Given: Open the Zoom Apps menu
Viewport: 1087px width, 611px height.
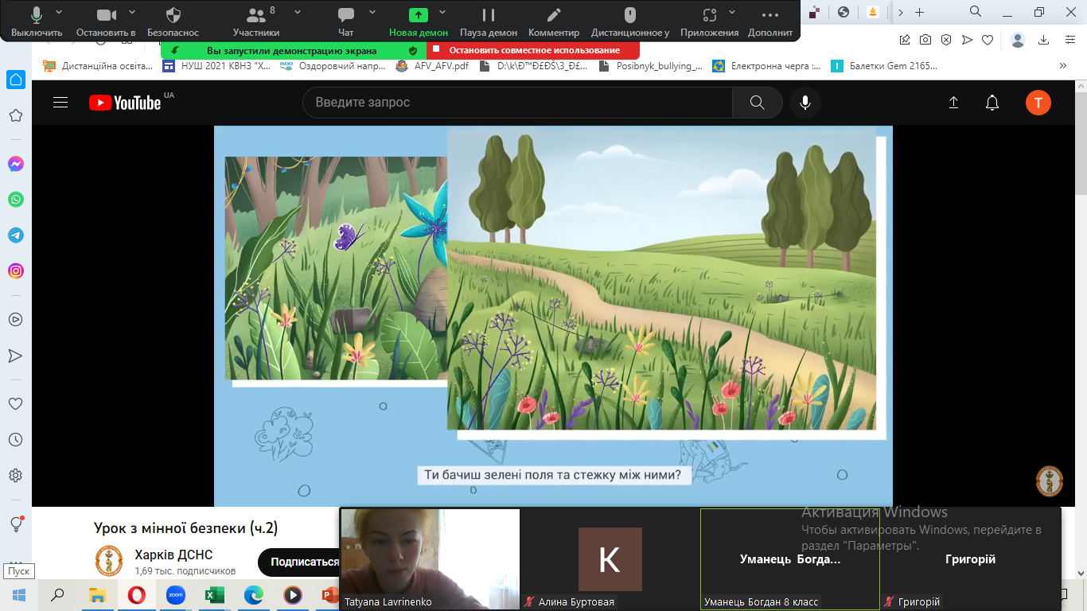Looking at the screenshot, I should (710, 21).
